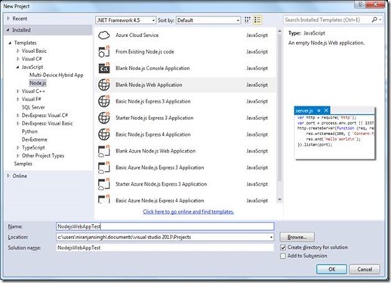This screenshot has width=391, height=283.
Task: Select the Azure Cloud Service template icon
Action: point(104,35)
